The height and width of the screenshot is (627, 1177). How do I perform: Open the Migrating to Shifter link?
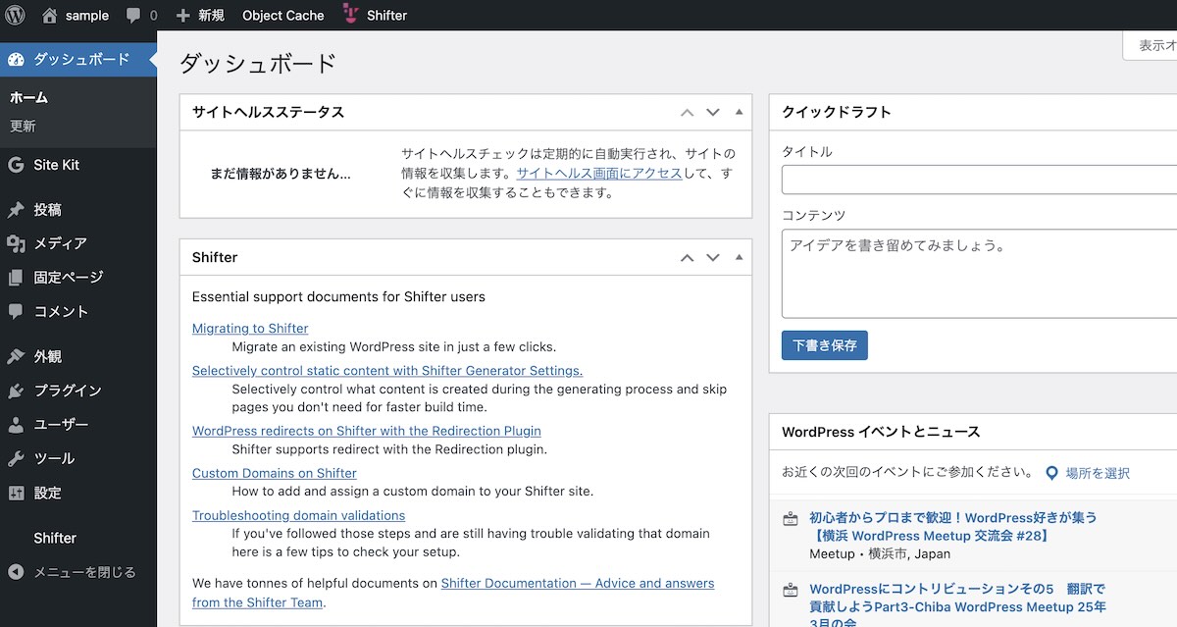coord(250,329)
